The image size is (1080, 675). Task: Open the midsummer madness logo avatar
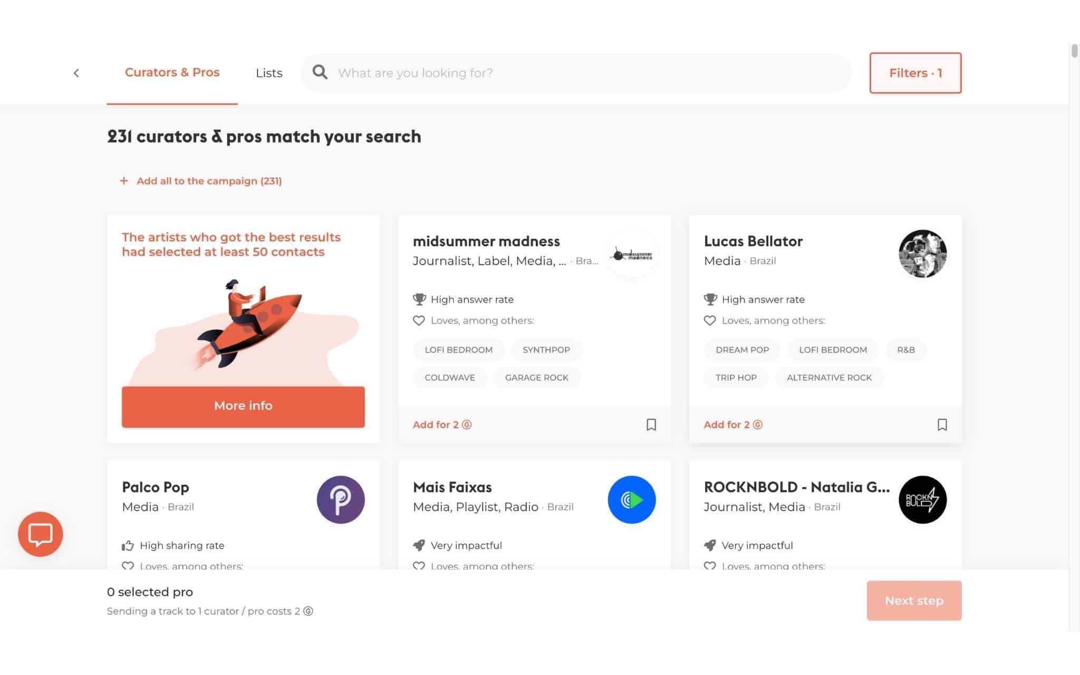632,254
